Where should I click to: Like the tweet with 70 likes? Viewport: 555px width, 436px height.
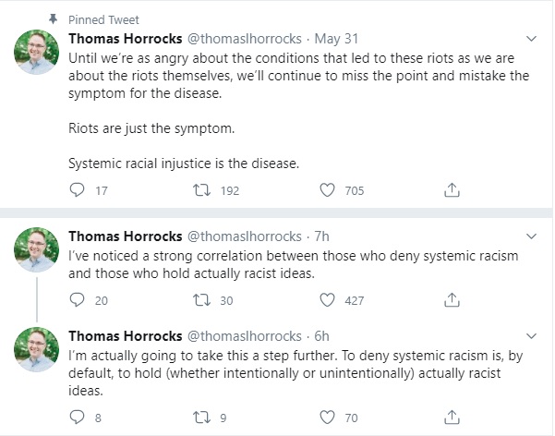coord(327,418)
